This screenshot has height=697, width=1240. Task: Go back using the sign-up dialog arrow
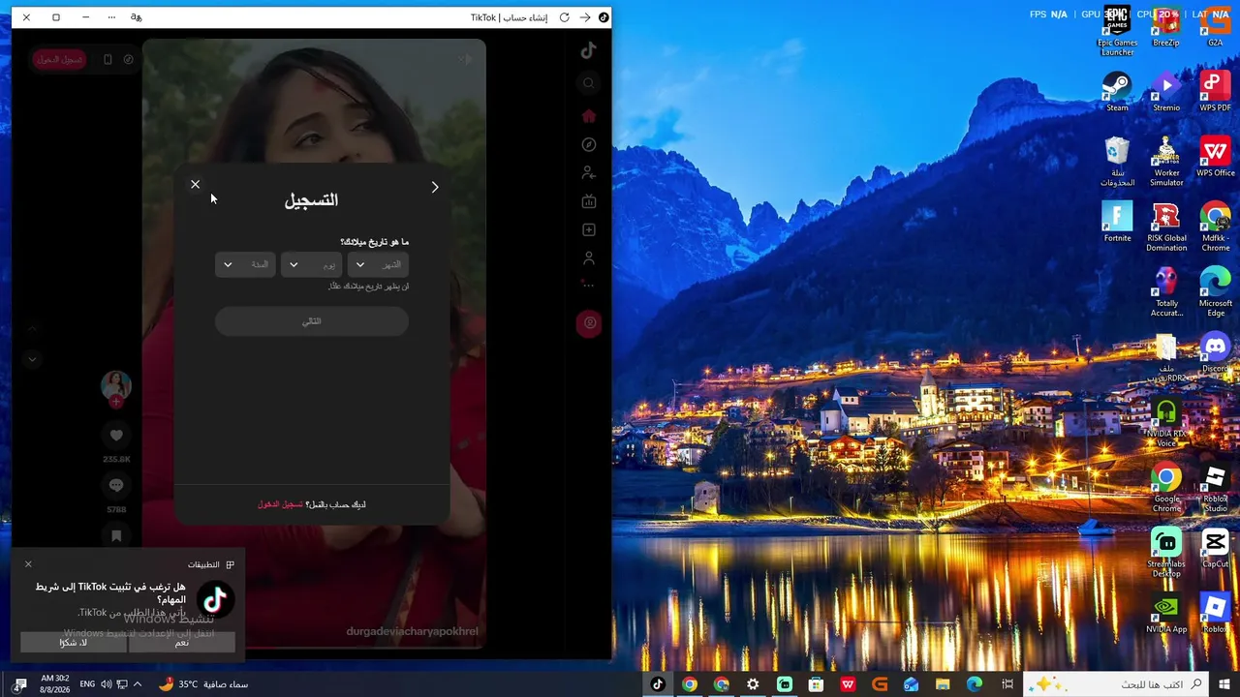[x=435, y=187]
